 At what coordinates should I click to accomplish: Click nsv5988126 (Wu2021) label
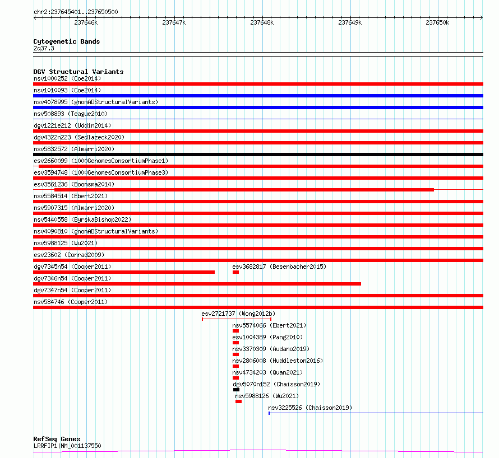click(x=267, y=396)
